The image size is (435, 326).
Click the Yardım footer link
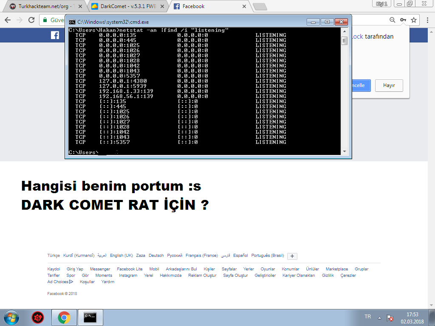pyautogui.click(x=107, y=282)
